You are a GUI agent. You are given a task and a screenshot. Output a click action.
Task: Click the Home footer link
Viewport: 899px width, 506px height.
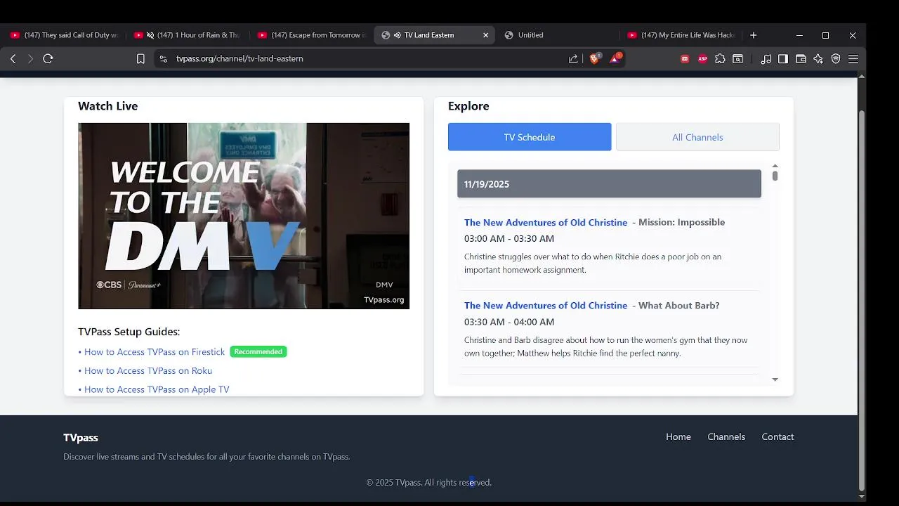678,436
